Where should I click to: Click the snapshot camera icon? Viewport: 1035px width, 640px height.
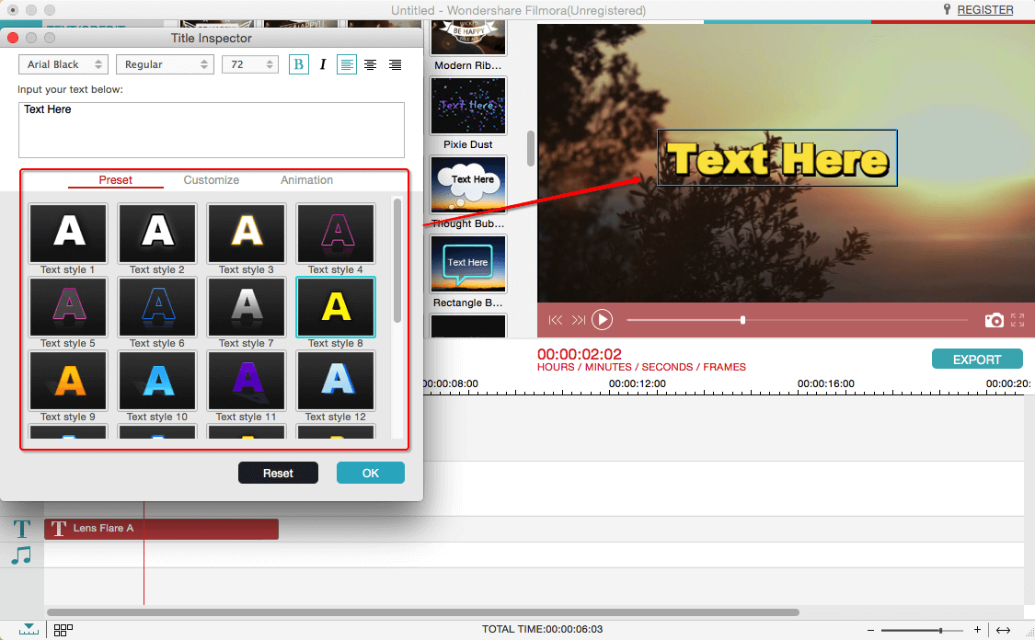pyautogui.click(x=994, y=320)
